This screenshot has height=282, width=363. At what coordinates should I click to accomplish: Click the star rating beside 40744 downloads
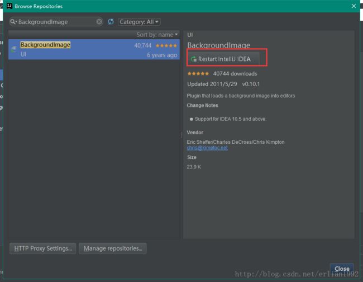pyautogui.click(x=198, y=74)
